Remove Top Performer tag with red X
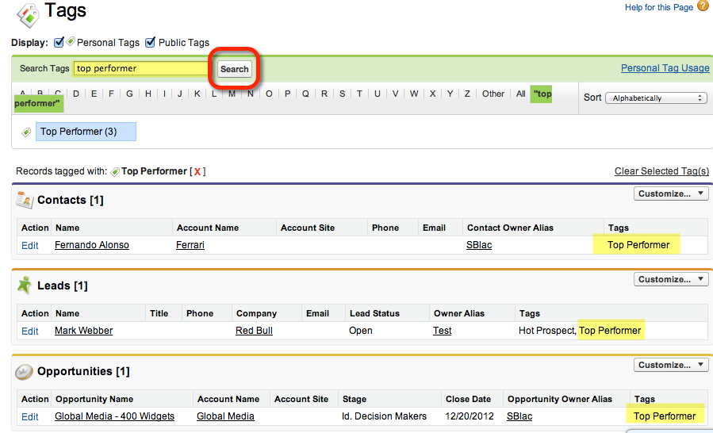The height and width of the screenshot is (433, 713). pyautogui.click(x=197, y=171)
